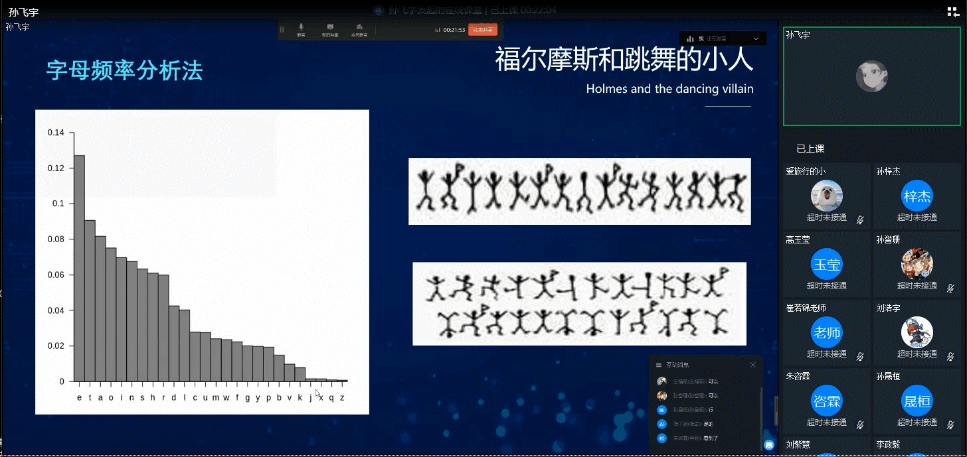
Task: Click 刘洁宇 participant avatar
Action: click(917, 332)
